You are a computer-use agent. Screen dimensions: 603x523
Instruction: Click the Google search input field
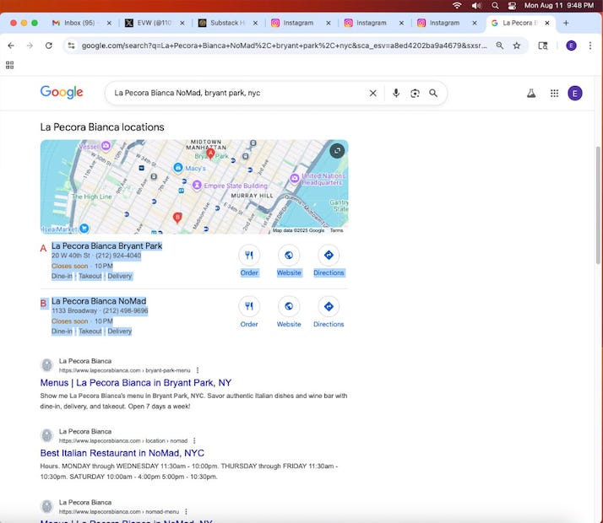point(238,93)
